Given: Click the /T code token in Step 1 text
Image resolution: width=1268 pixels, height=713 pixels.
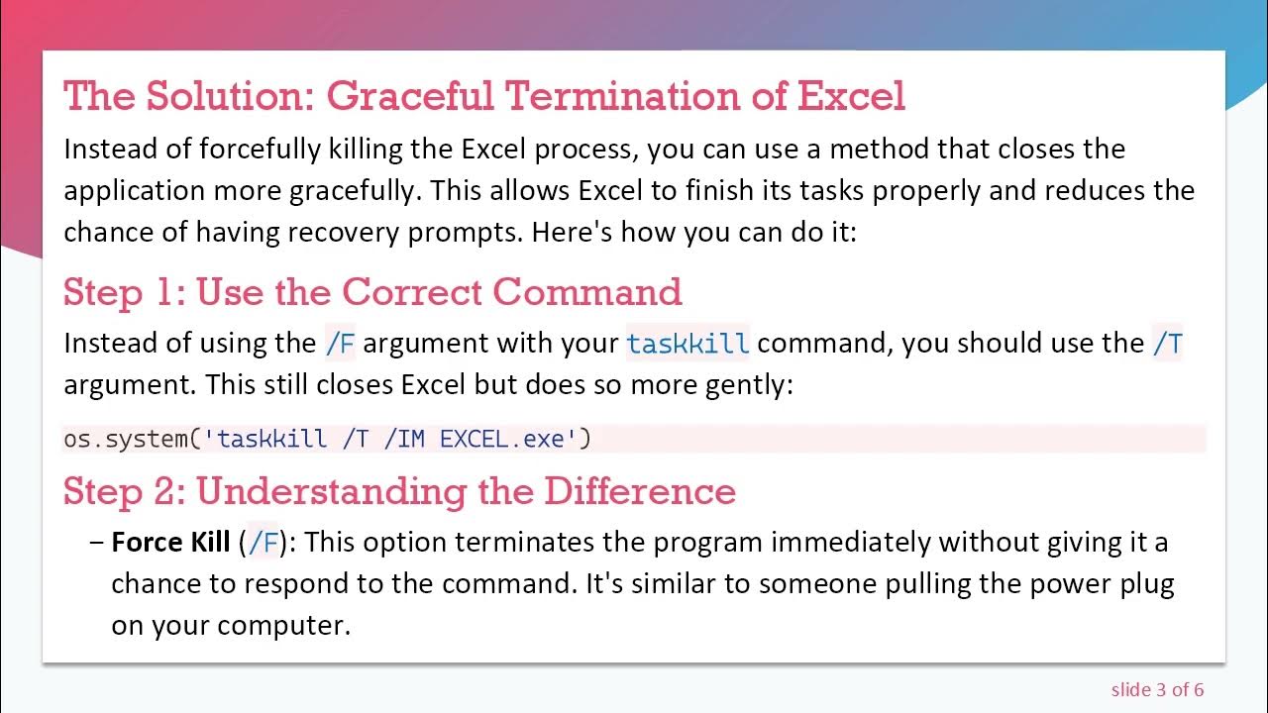Looking at the screenshot, I should click(x=1167, y=344).
